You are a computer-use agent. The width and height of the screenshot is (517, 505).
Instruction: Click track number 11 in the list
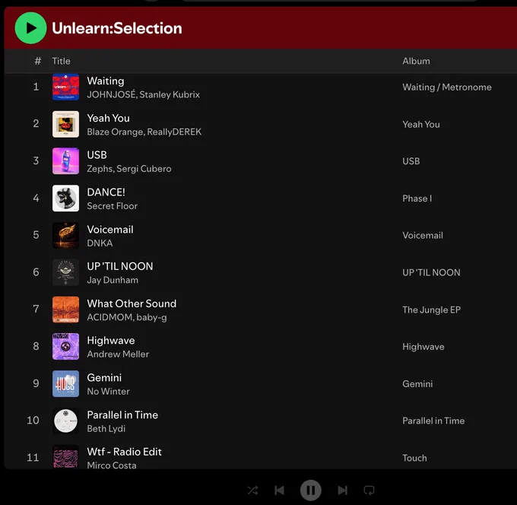pyautogui.click(x=33, y=458)
